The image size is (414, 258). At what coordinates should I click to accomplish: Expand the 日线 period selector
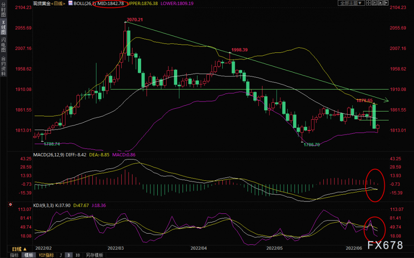click(19, 249)
